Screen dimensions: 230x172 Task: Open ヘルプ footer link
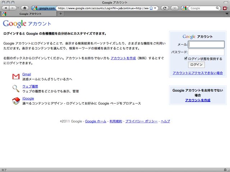coord(165,121)
